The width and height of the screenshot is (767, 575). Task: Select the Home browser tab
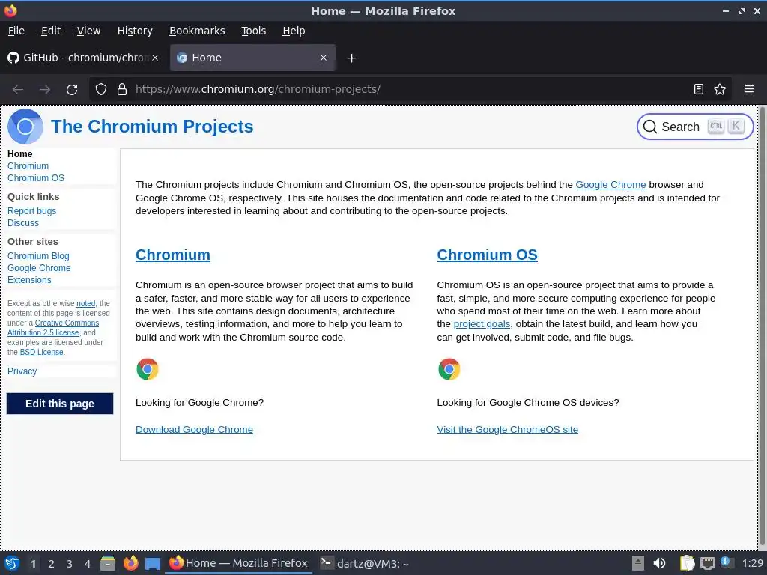(252, 58)
